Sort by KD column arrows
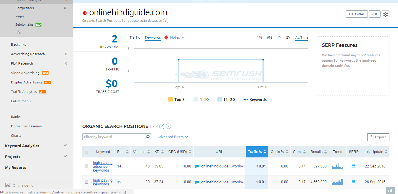This screenshot has height=194, width=398. click(162, 152)
